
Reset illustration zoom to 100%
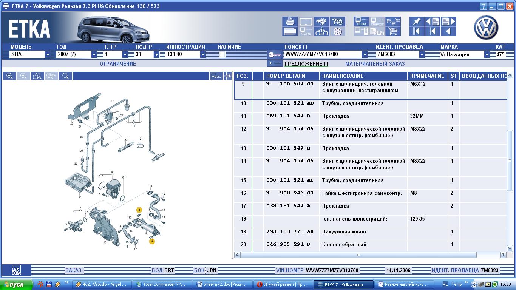(x=52, y=76)
